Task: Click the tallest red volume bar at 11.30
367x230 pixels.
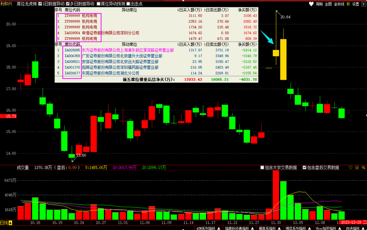Action: tap(276, 195)
